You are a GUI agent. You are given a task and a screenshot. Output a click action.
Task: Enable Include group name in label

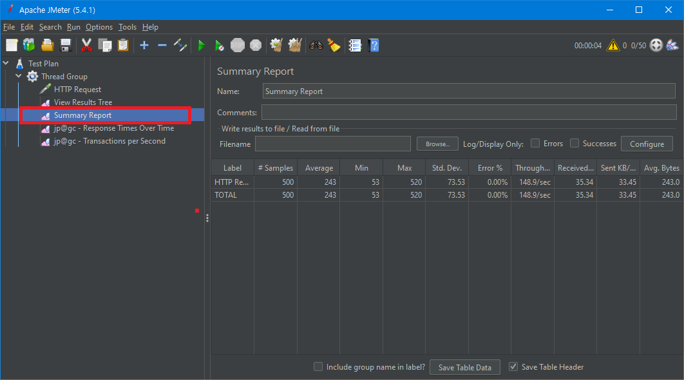click(x=318, y=366)
